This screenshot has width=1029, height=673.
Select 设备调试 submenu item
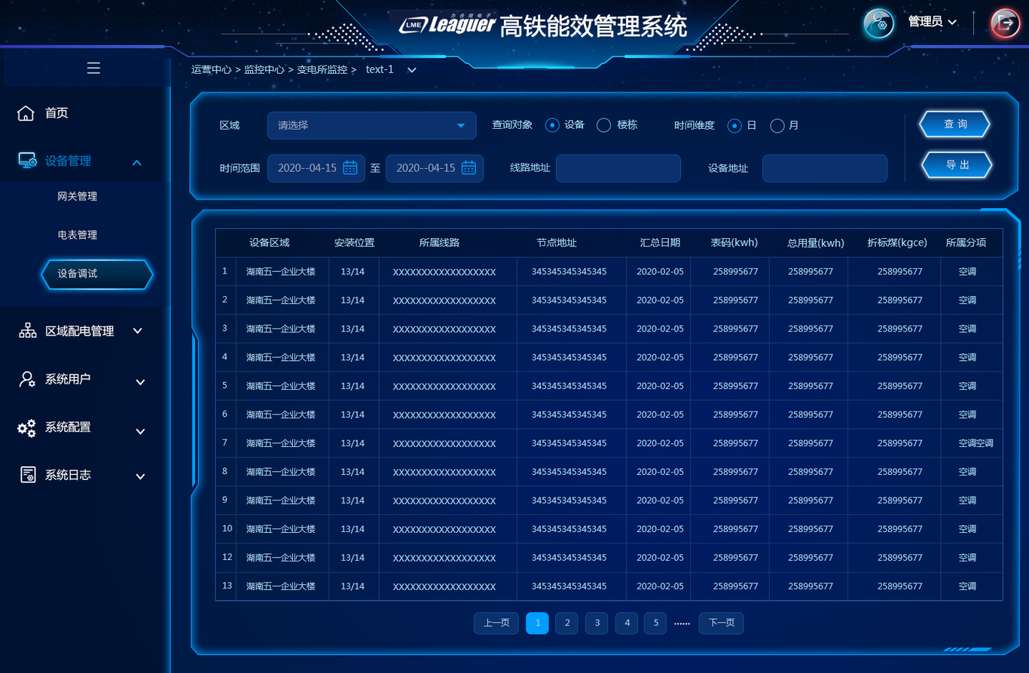pyautogui.click(x=97, y=274)
